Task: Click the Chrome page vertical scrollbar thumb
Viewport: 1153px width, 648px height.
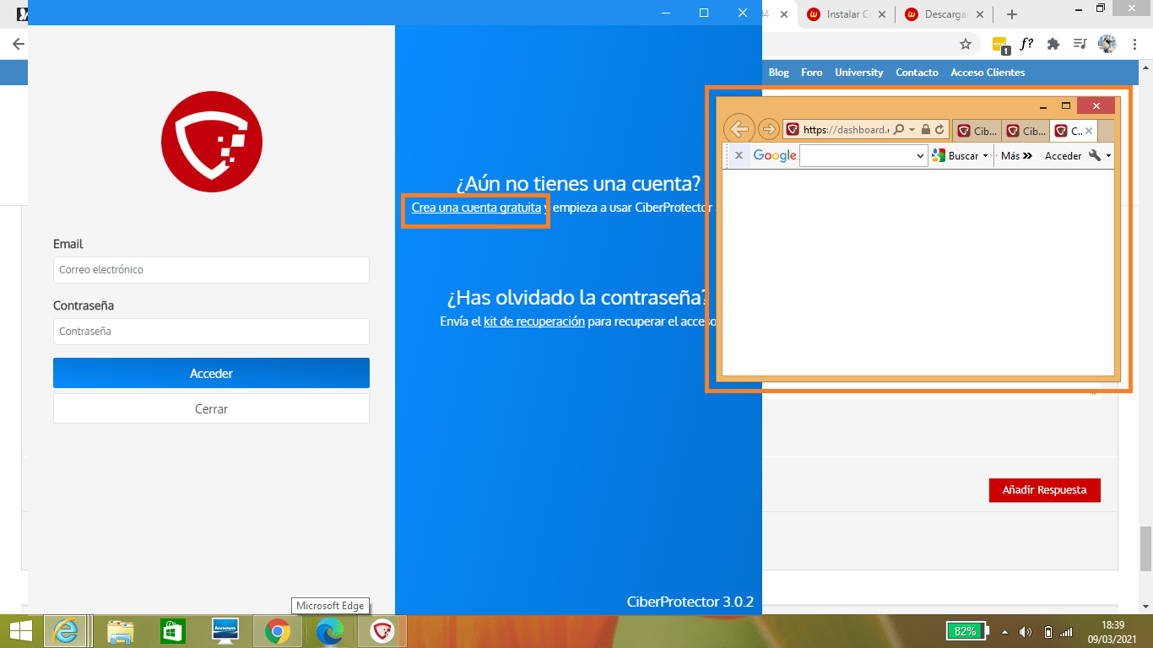Action: point(1145,548)
